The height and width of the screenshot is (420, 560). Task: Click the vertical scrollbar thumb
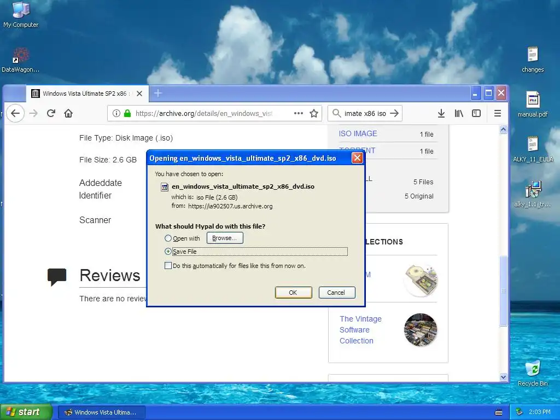click(503, 291)
